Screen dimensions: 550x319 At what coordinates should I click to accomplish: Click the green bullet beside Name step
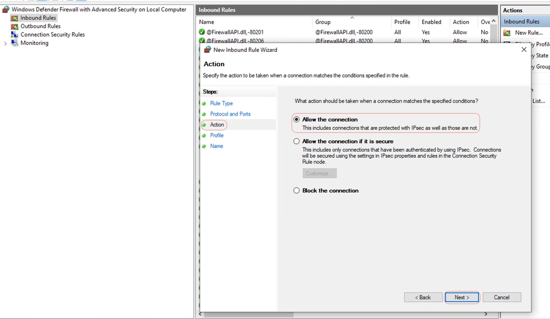(x=204, y=146)
